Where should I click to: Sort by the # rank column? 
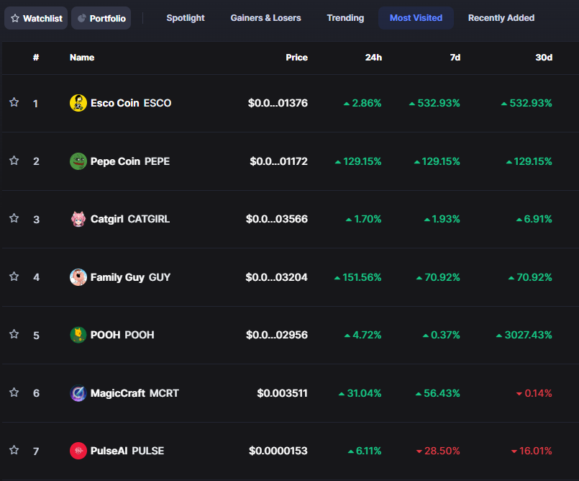tap(36, 58)
